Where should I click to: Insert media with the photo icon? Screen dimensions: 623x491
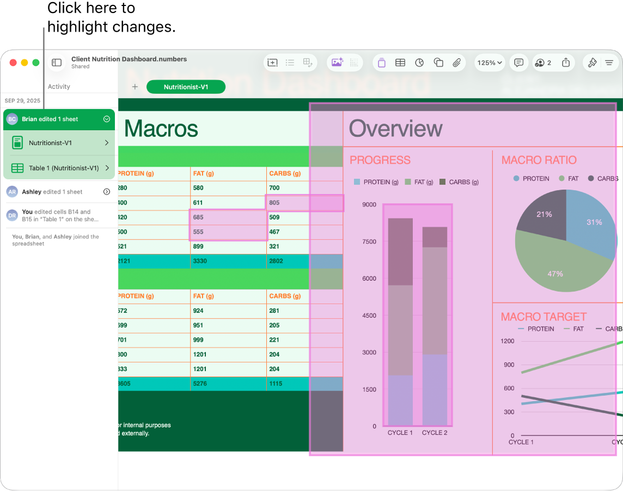(335, 63)
